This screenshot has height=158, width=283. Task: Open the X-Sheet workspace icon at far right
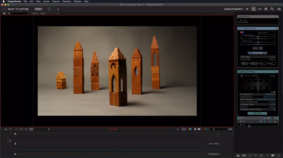(x=279, y=9)
